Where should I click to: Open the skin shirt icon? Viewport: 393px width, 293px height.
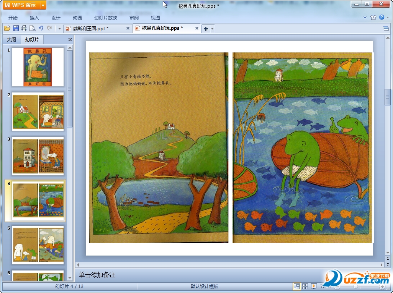(x=373, y=17)
